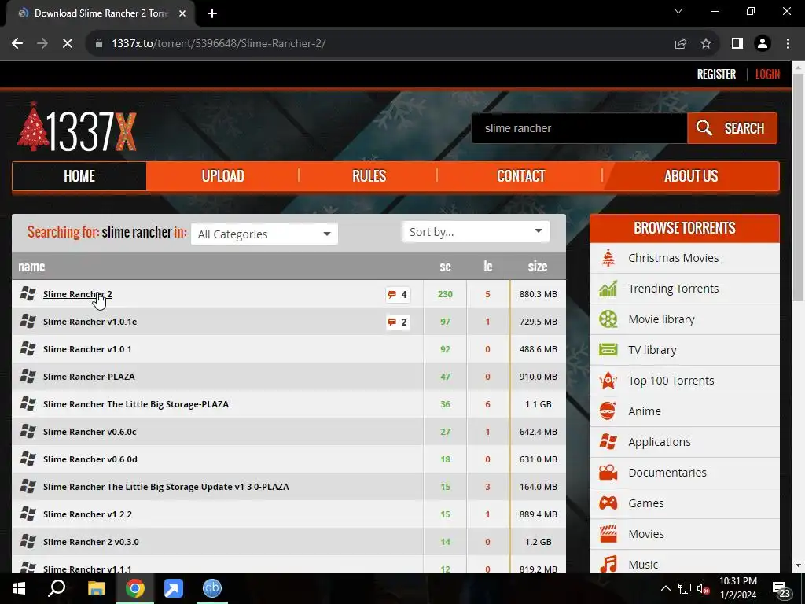Open the tab search chevron
805x604 pixels.
pyautogui.click(x=678, y=11)
